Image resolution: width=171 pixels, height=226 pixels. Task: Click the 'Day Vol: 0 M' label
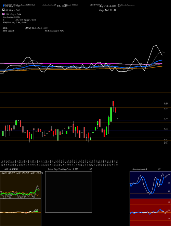(107, 10)
